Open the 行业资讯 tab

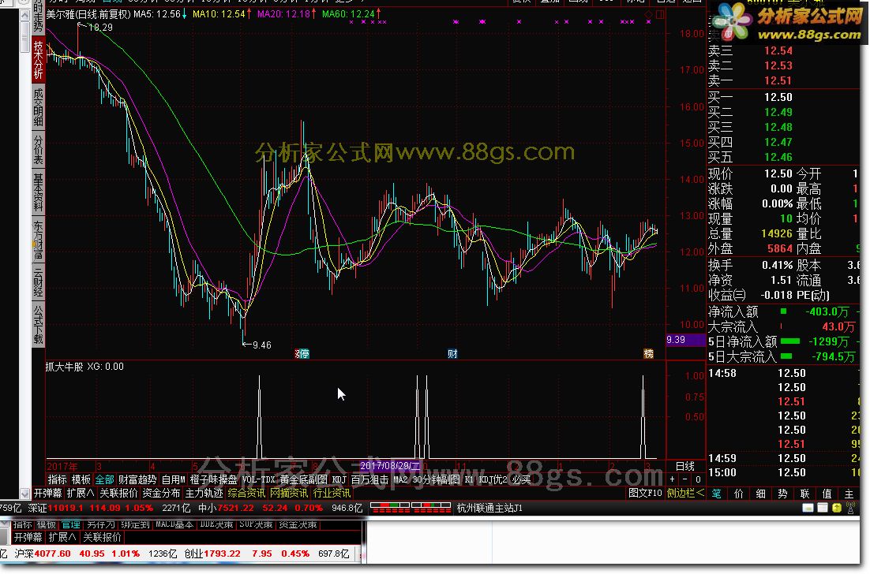click(332, 493)
